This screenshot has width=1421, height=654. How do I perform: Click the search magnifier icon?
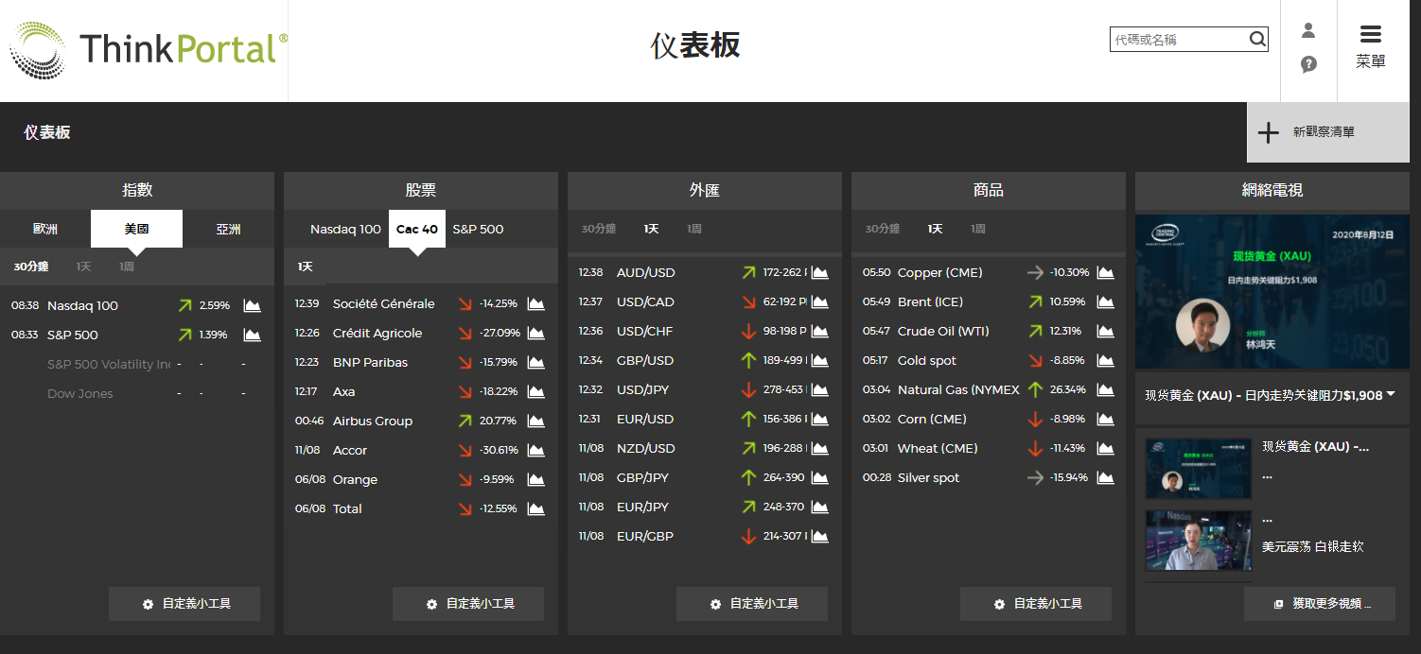[1257, 40]
